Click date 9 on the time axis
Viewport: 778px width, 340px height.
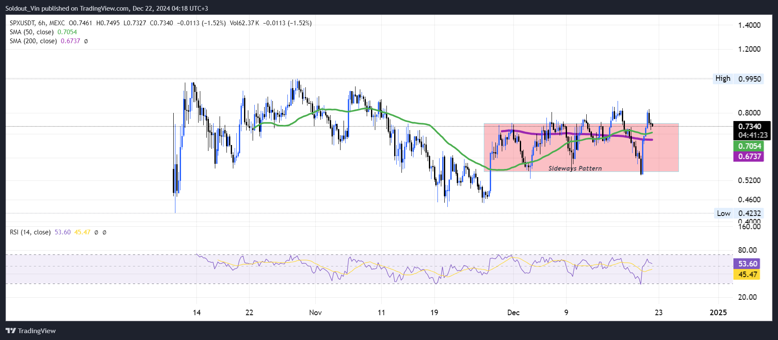tap(566, 313)
